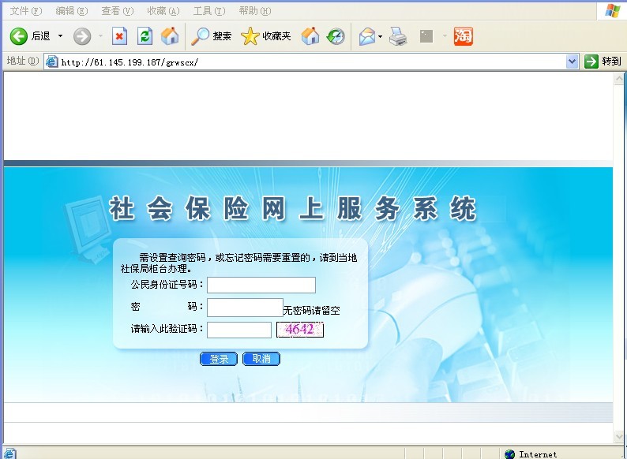Open the 收藏 (Favorites) menu
Viewport: 627px width, 459px height.
[x=163, y=11]
